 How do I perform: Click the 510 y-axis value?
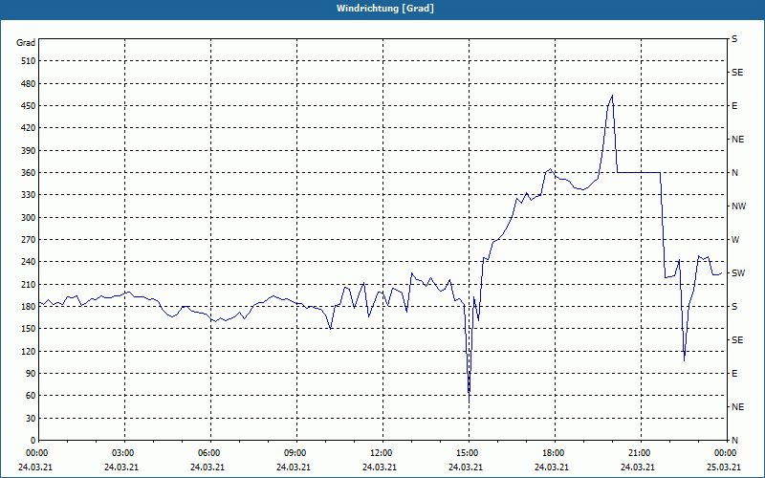[x=29, y=61]
